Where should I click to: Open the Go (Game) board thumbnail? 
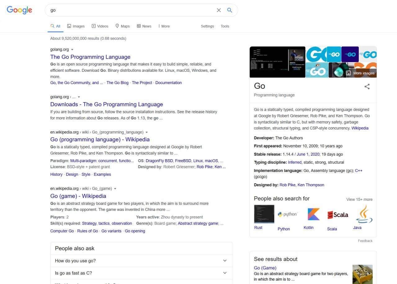click(362, 274)
